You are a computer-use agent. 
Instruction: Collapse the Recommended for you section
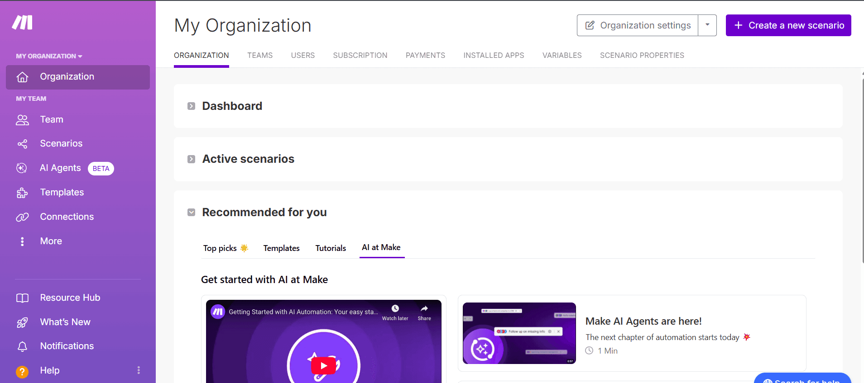pos(192,213)
